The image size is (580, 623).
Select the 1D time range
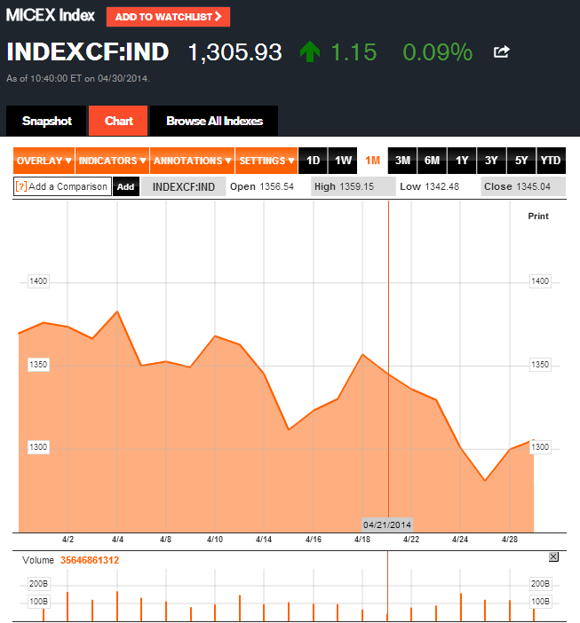(313, 161)
